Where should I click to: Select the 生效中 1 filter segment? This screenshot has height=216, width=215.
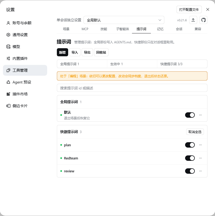(132, 64)
